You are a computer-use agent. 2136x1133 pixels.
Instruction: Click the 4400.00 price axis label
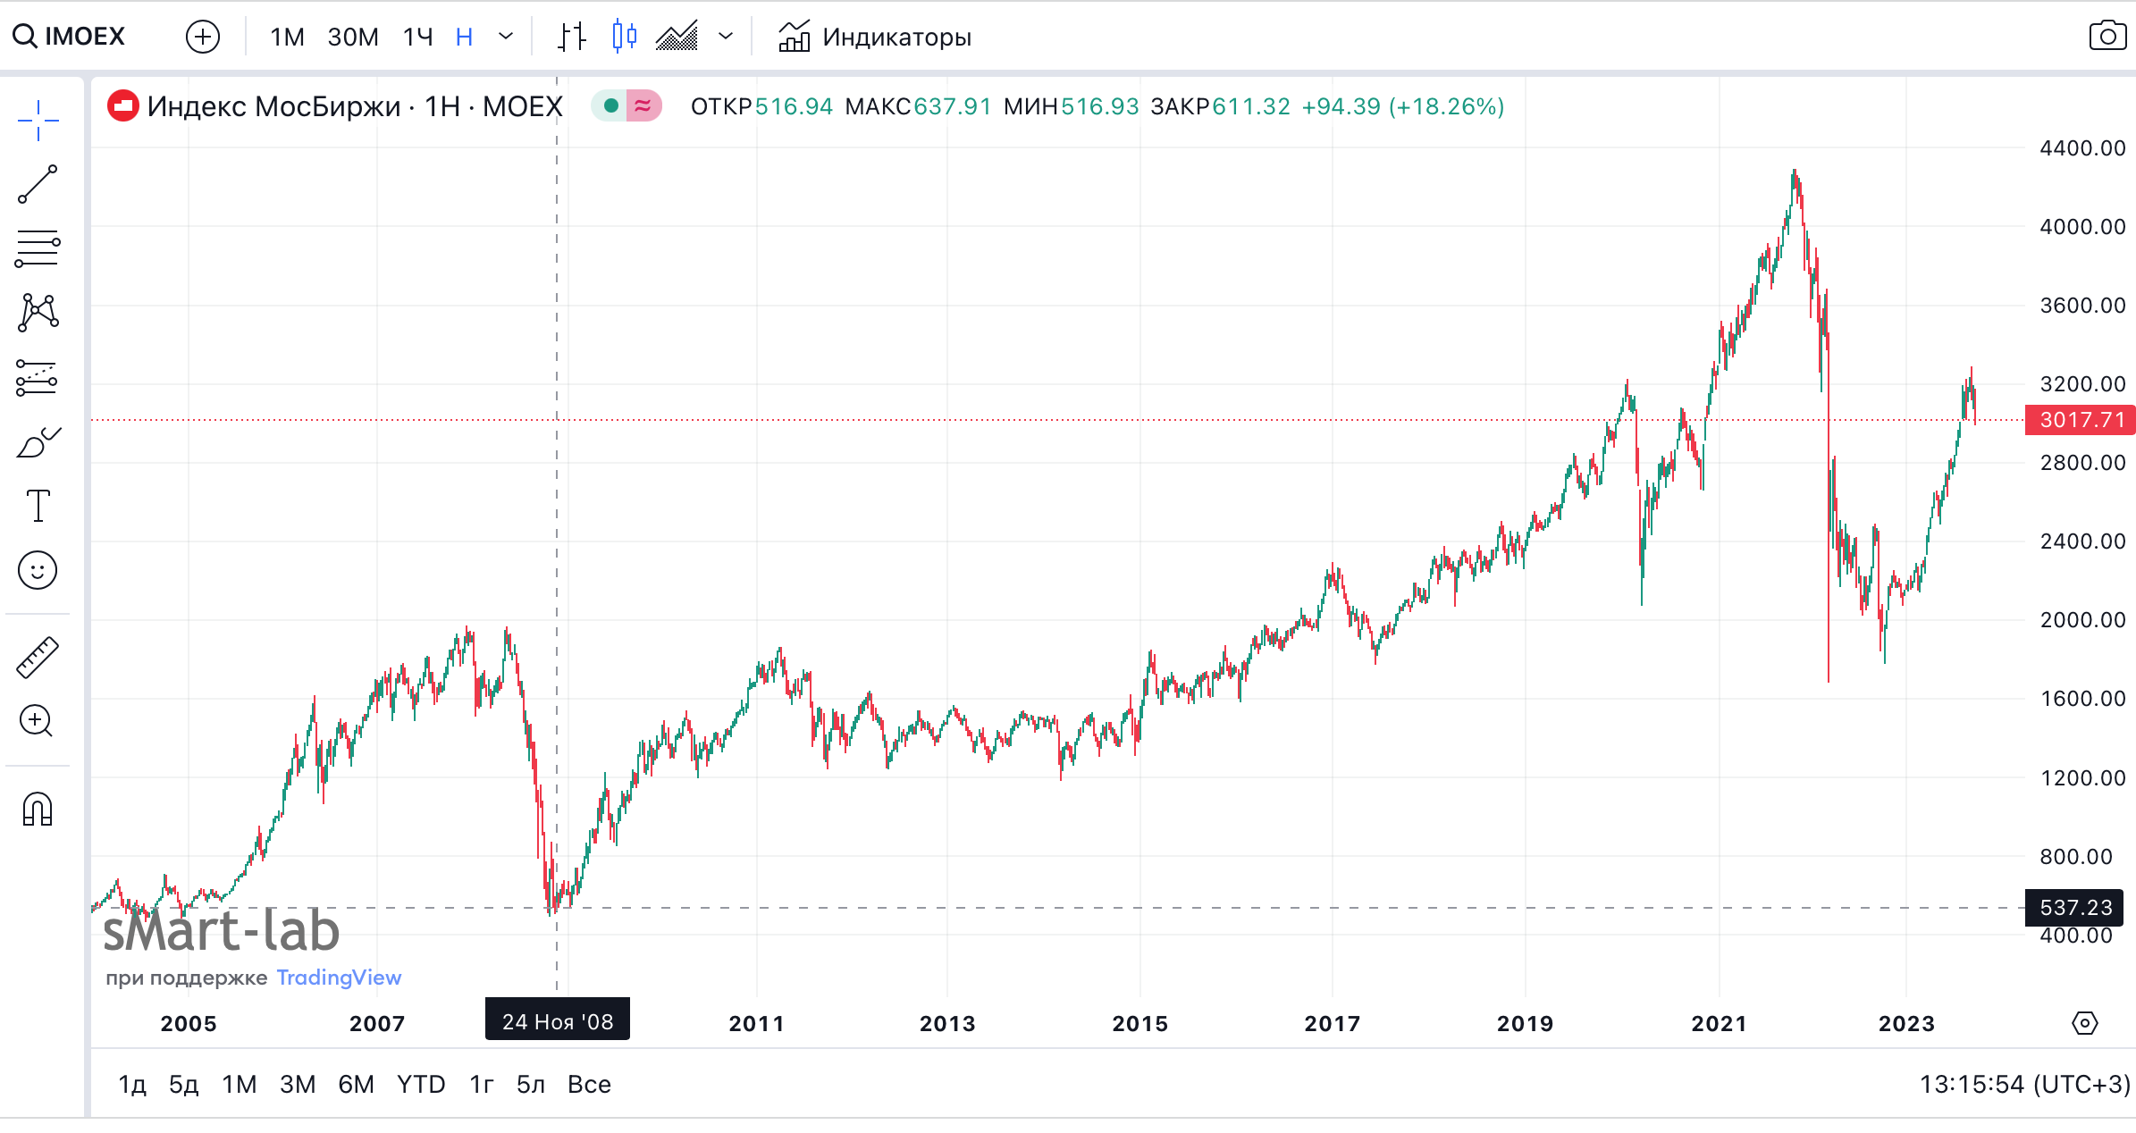click(2082, 148)
